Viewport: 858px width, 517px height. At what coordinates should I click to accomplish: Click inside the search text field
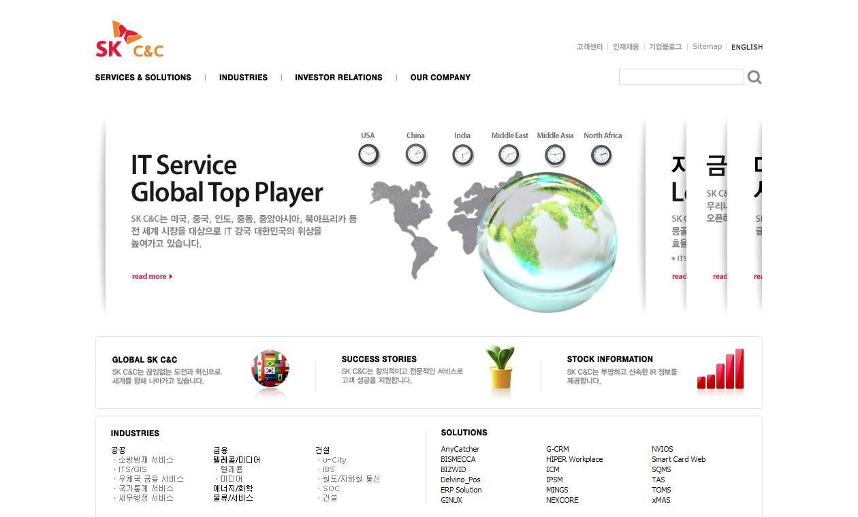coord(681,78)
